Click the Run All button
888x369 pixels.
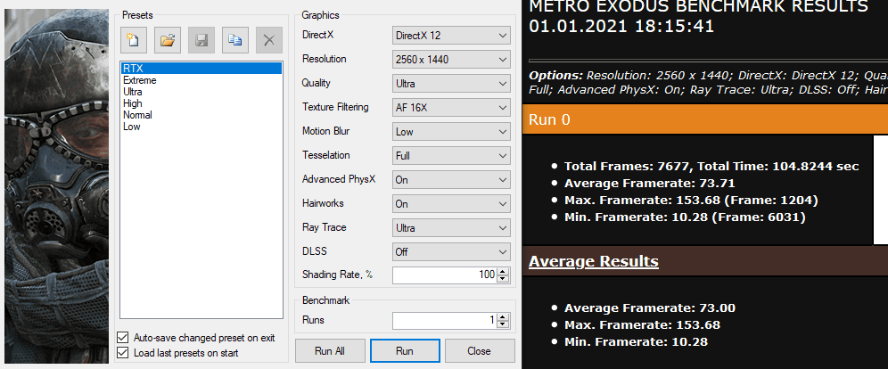coord(330,351)
